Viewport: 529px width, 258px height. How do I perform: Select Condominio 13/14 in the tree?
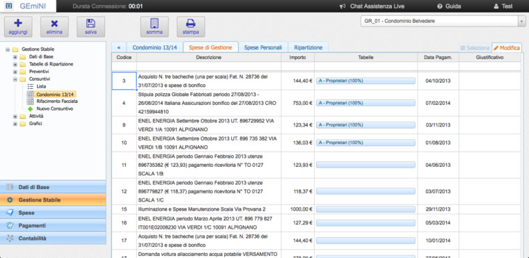click(56, 94)
